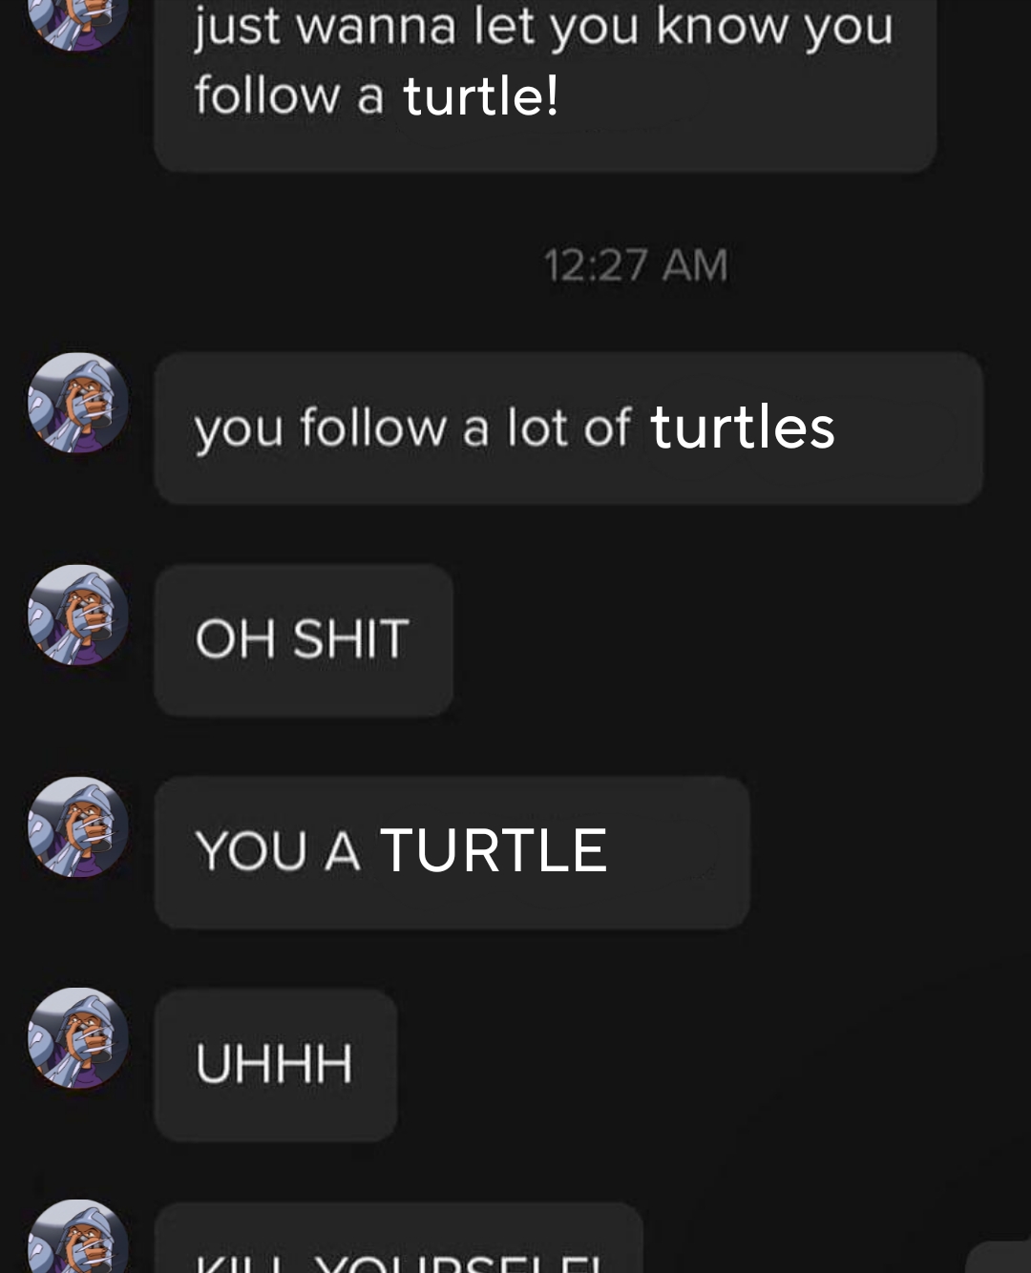Tap partially visible avatar at top of chat
The height and width of the screenshot is (1273, 1031).
click(x=78, y=21)
